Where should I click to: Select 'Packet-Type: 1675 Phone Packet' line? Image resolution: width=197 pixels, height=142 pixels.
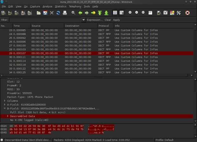click(30, 97)
